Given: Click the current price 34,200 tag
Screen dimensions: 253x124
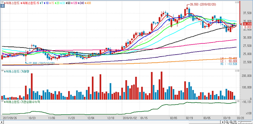Looking at the screenshot, I should point(247,24).
